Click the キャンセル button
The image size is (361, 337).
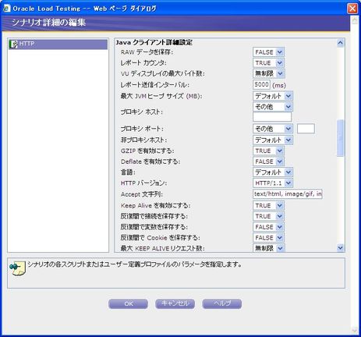click(x=175, y=303)
